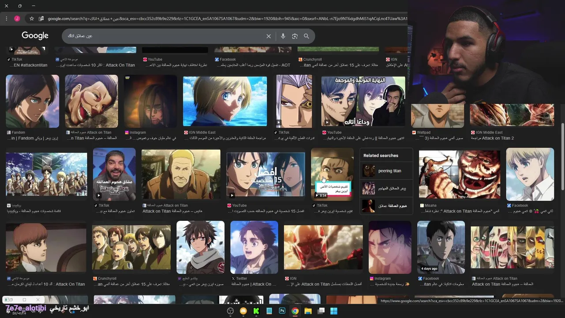The width and height of the screenshot is (565, 318).
Task: Open the YouTube 'وداعا أتاك' video thumbnail
Action: pos(363,101)
